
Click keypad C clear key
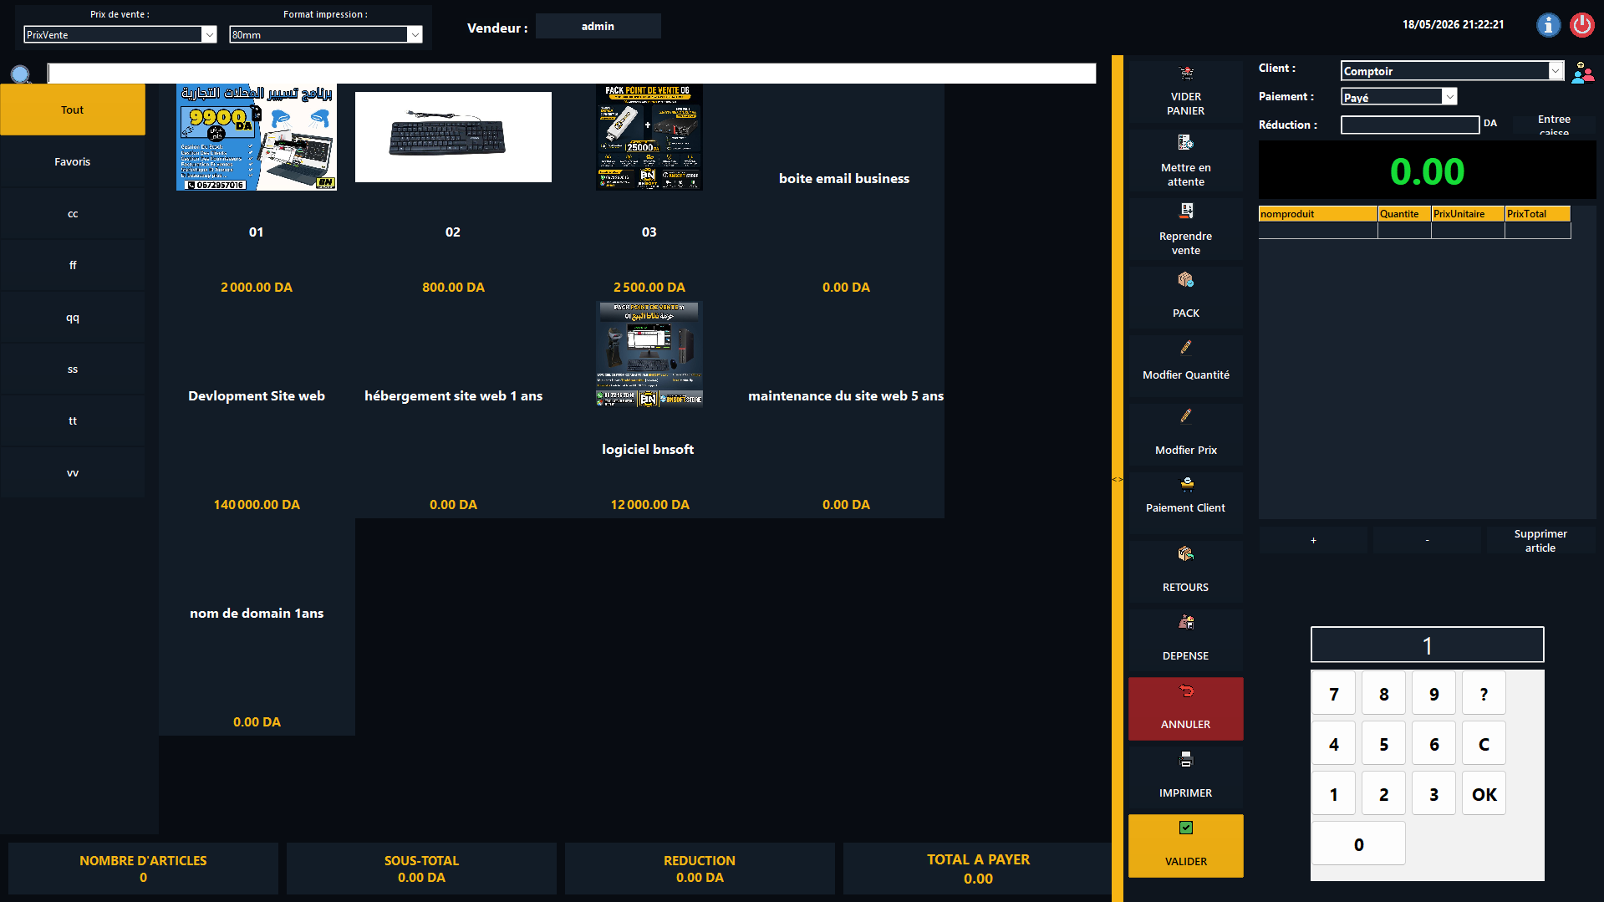(x=1484, y=743)
